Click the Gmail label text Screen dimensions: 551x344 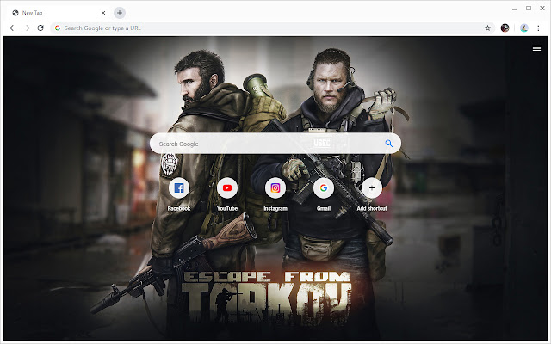pyautogui.click(x=324, y=208)
